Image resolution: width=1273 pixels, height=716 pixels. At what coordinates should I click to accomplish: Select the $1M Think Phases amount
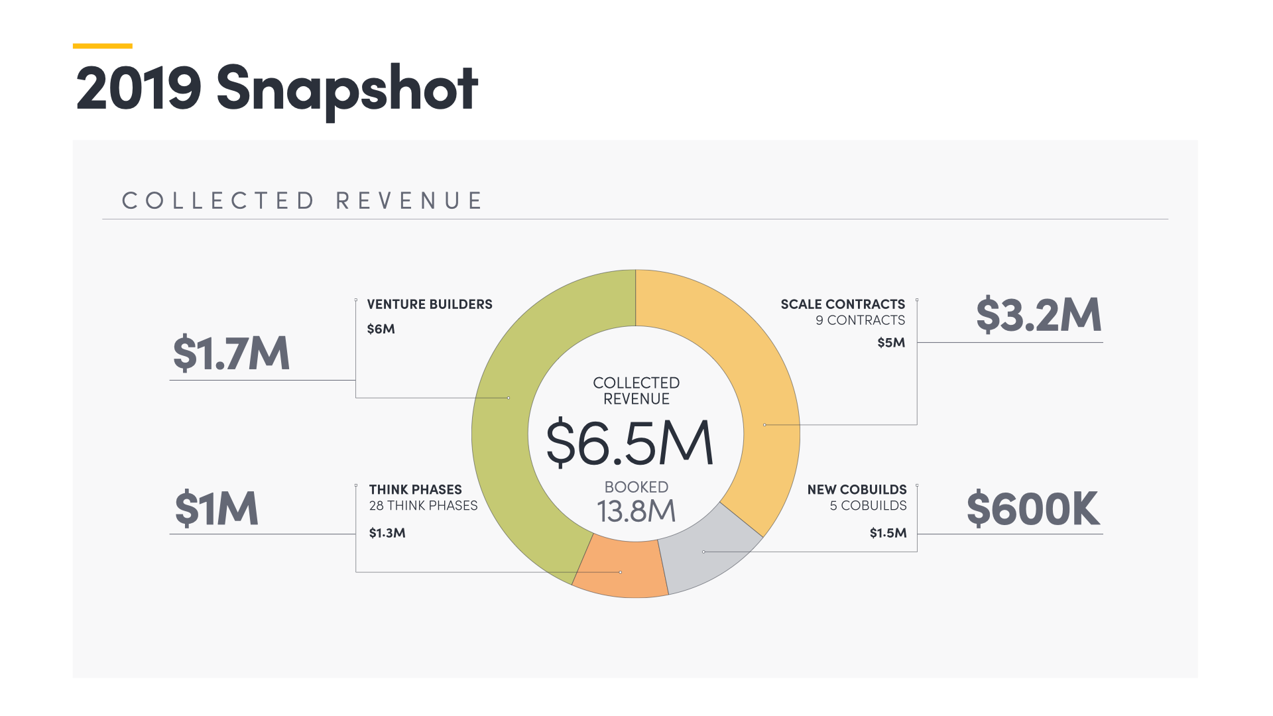(216, 509)
